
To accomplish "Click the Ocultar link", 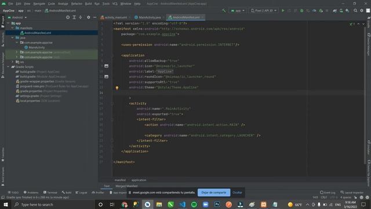I will 237,192.
